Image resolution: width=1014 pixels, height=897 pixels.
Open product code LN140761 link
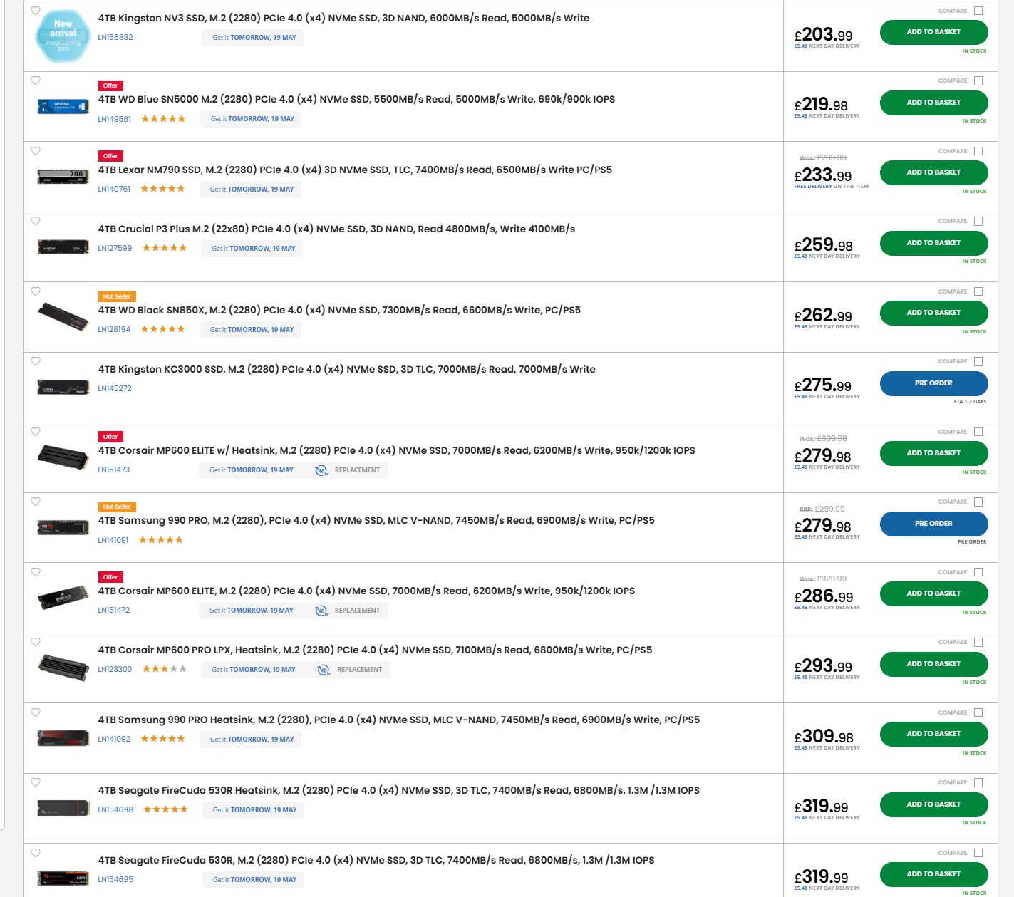pos(114,190)
